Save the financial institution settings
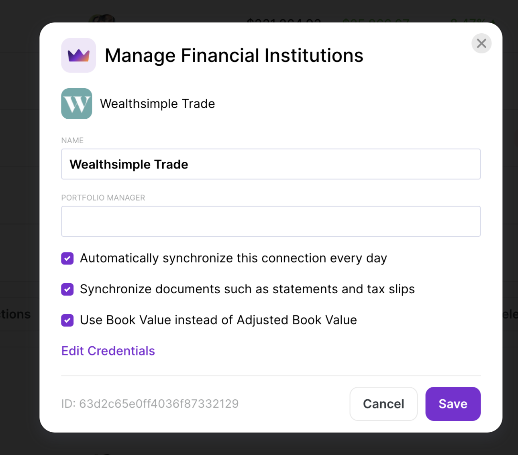 point(453,404)
